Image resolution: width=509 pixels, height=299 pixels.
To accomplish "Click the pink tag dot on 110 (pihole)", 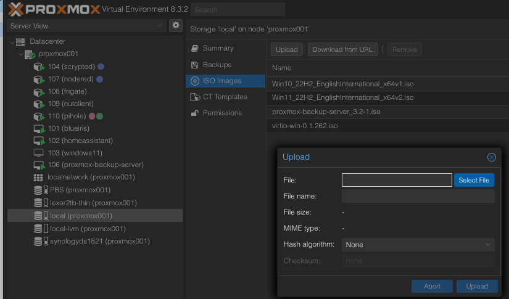I will [x=92, y=116].
